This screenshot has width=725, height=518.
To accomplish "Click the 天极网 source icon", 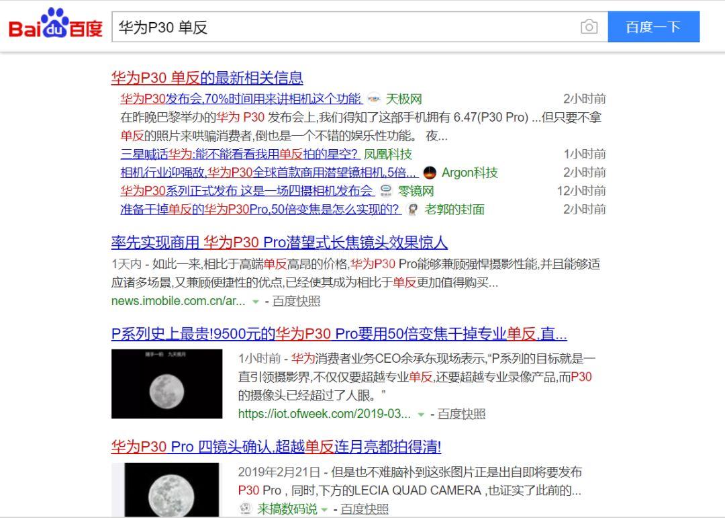I will 374,99.
